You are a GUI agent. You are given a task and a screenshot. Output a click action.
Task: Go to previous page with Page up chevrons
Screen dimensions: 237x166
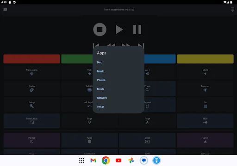[x=147, y=121]
